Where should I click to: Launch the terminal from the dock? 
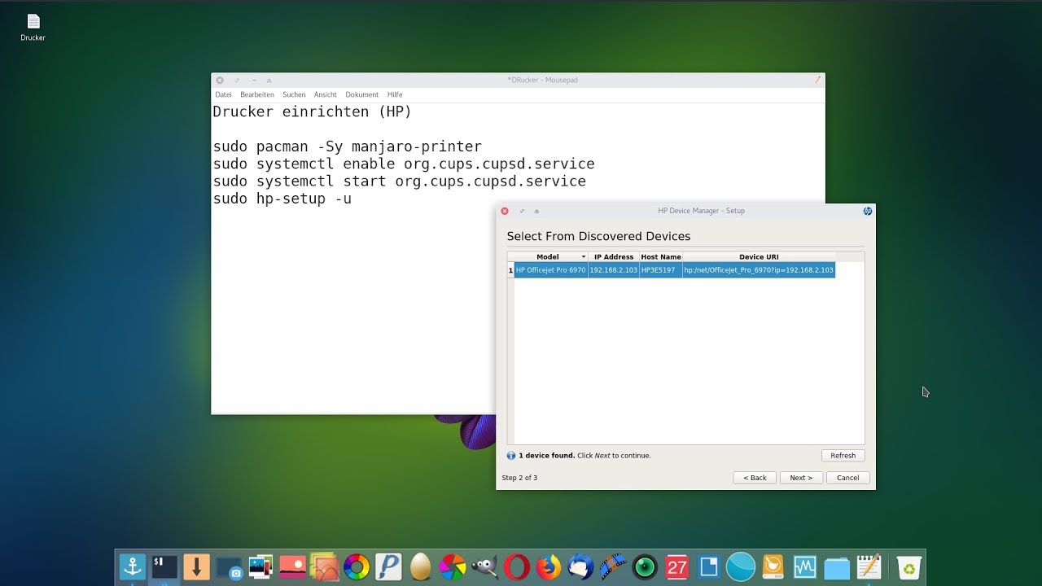(164, 566)
